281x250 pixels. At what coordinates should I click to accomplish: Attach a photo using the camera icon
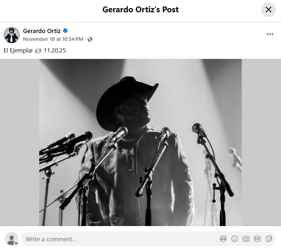246,239
